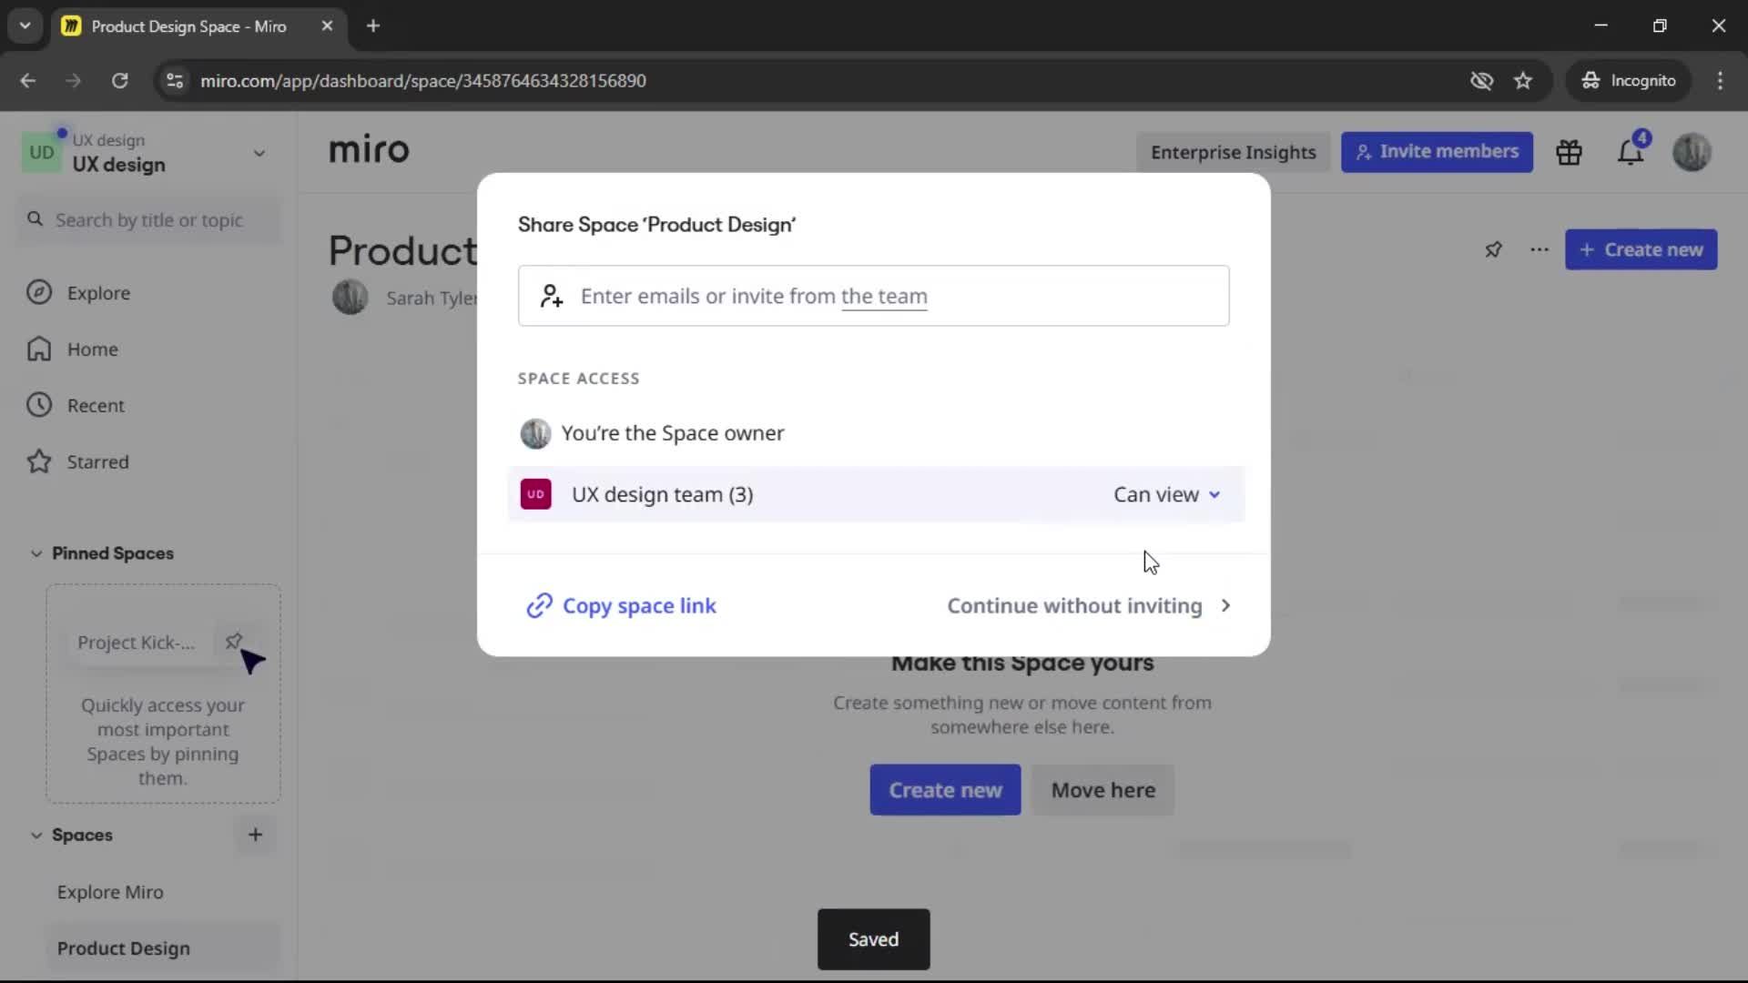Collapse the Spaces section
The image size is (1748, 983).
[36, 835]
